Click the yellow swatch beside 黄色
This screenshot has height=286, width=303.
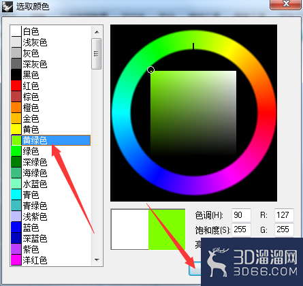(x=16, y=129)
